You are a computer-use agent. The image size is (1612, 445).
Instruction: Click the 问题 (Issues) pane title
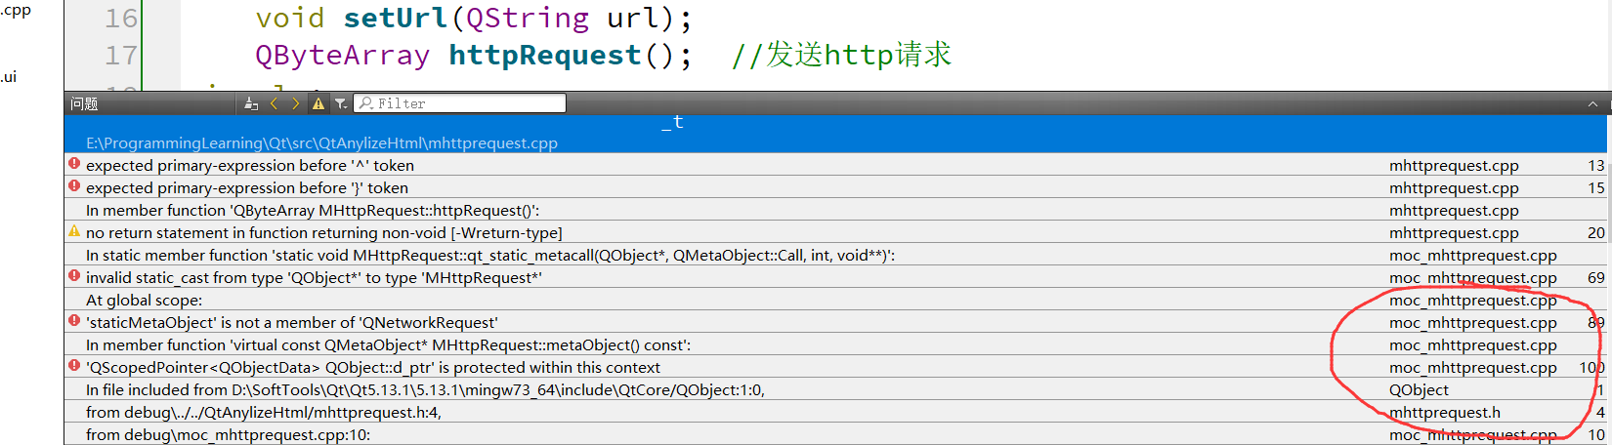click(x=84, y=103)
